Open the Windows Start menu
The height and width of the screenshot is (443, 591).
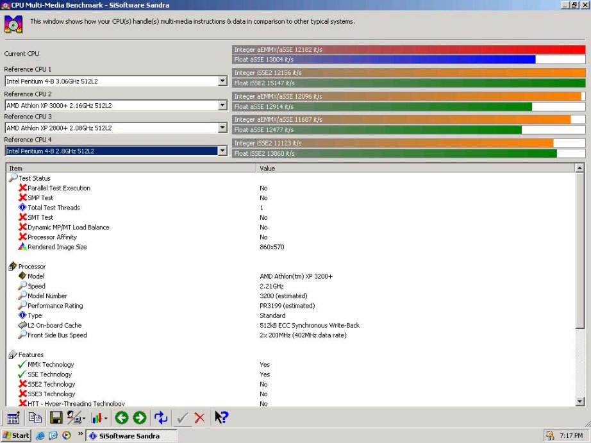click(16, 436)
